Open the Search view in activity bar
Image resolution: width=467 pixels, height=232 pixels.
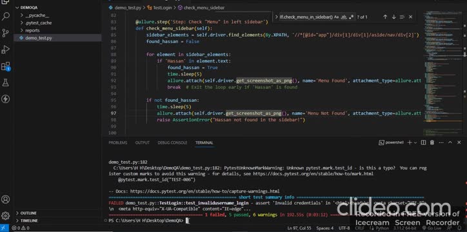point(5,16)
